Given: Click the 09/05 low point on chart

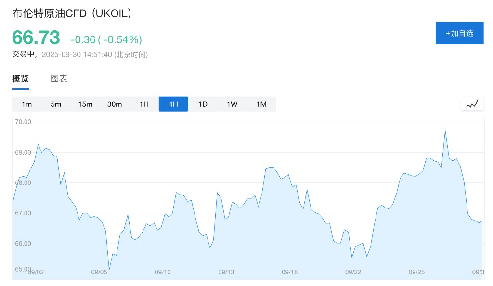Looking at the screenshot, I should point(109,270).
